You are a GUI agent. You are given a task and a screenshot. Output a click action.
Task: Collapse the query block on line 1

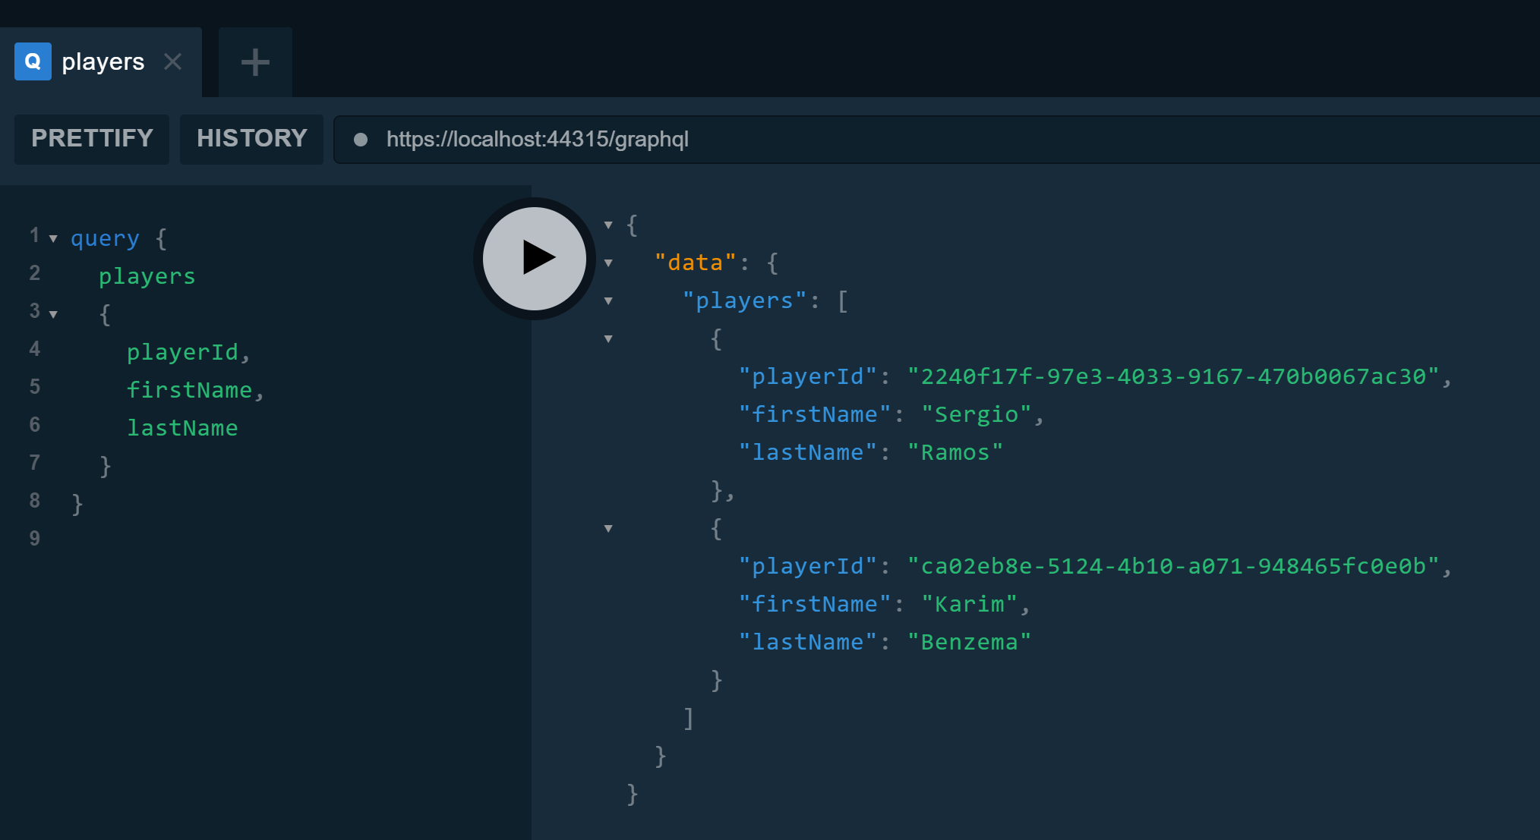click(x=53, y=239)
